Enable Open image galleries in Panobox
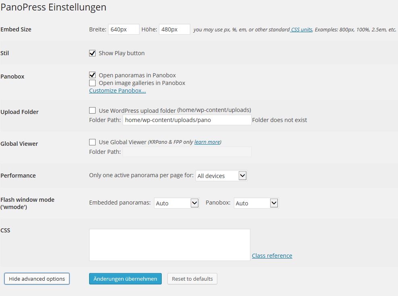 point(92,83)
